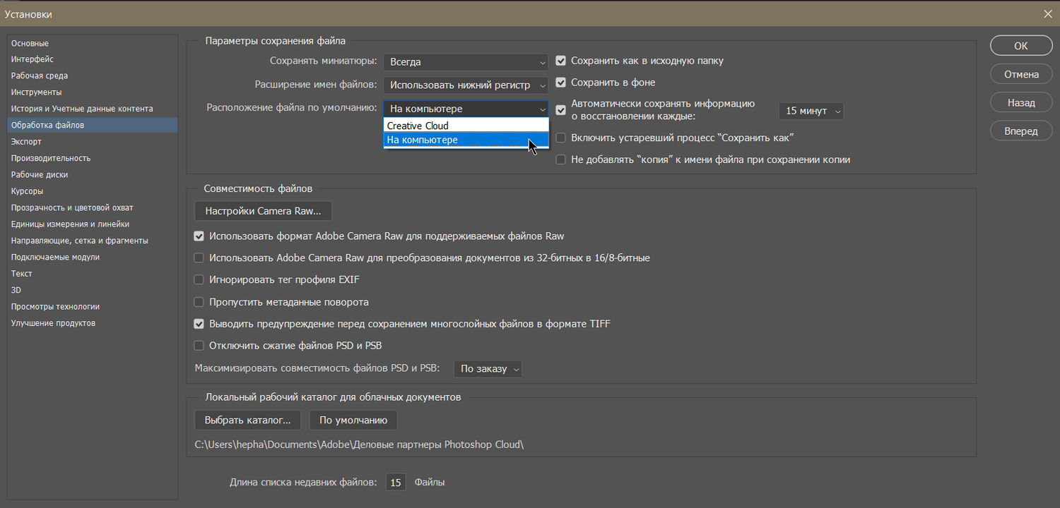Click the Вперед button
This screenshot has width=1060, height=508.
tap(1021, 131)
